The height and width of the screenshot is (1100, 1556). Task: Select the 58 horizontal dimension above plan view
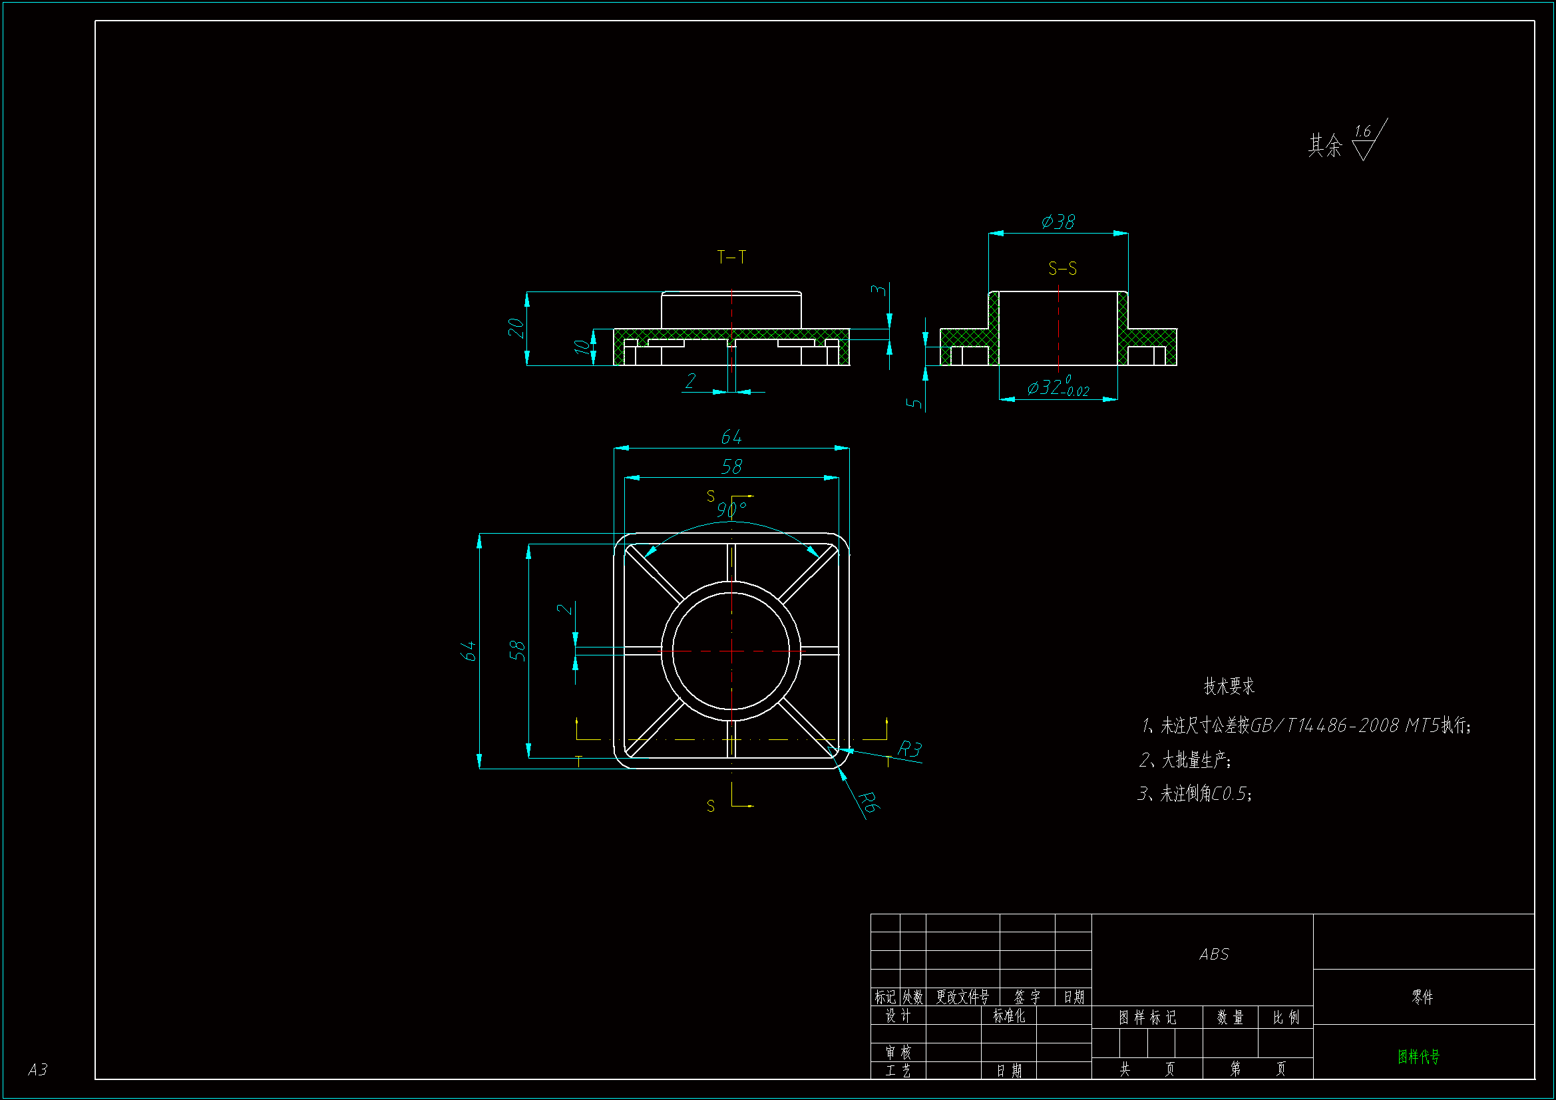tap(731, 466)
